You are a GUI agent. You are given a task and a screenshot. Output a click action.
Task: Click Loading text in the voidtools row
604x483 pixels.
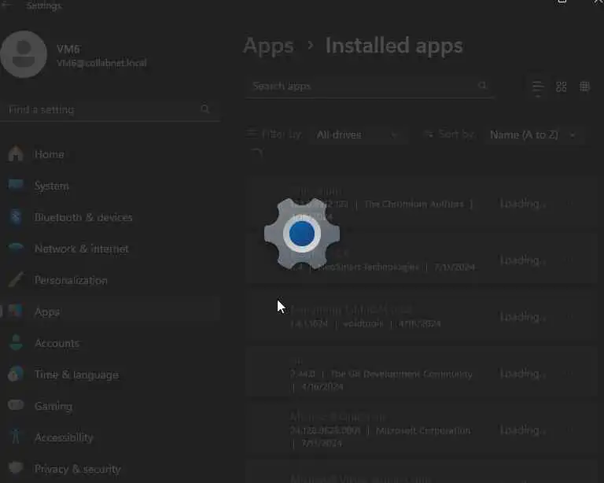523,317
